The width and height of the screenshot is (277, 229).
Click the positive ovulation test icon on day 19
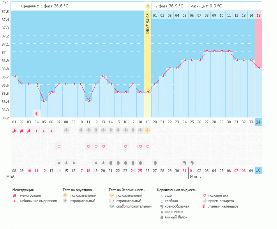tap(148, 130)
